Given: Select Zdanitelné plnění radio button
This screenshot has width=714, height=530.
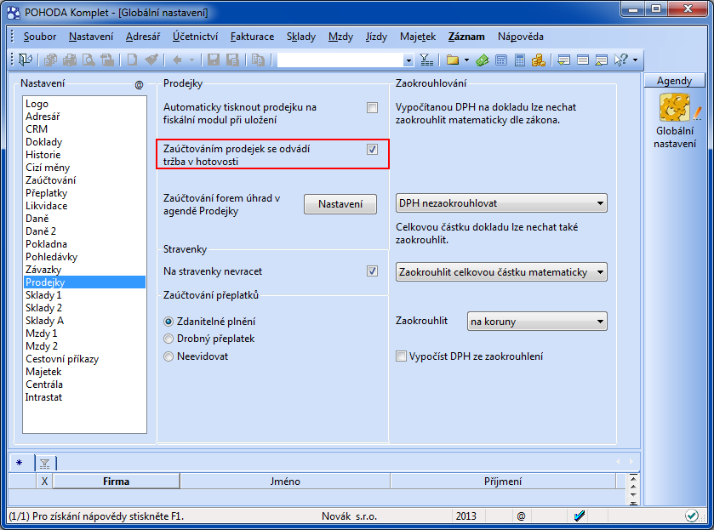Looking at the screenshot, I should coord(169,322).
